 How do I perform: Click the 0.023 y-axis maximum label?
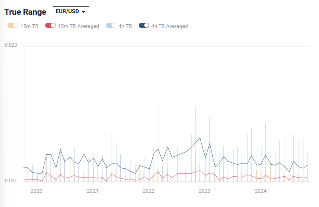coord(11,45)
